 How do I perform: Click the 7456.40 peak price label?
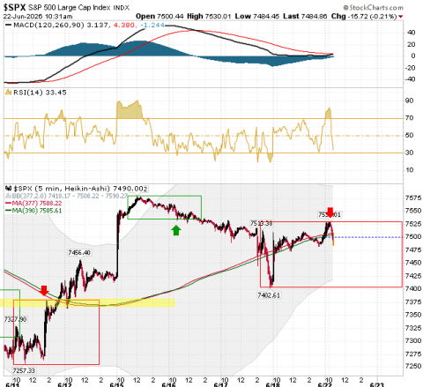[x=79, y=253]
